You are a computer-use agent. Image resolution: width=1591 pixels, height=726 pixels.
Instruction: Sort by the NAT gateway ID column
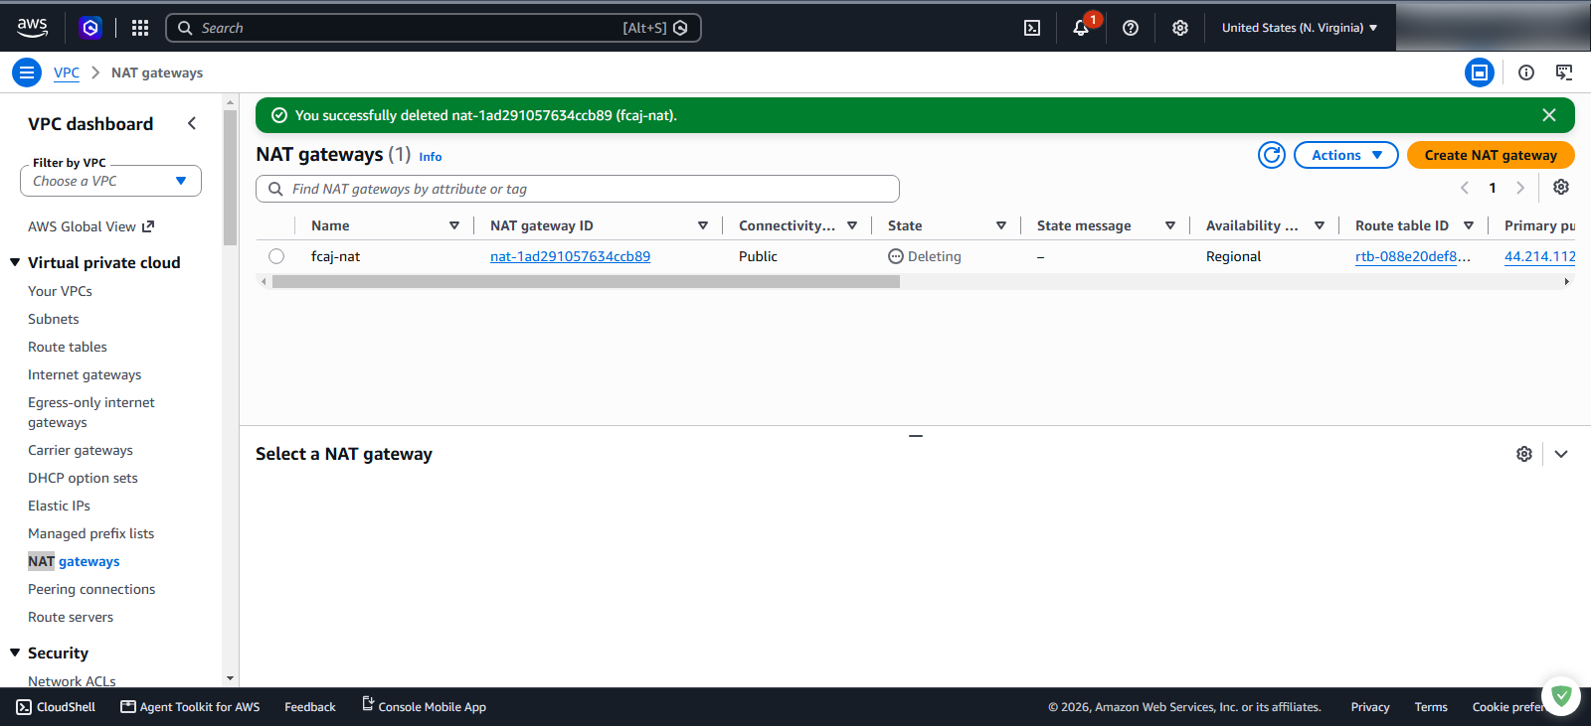703,225
